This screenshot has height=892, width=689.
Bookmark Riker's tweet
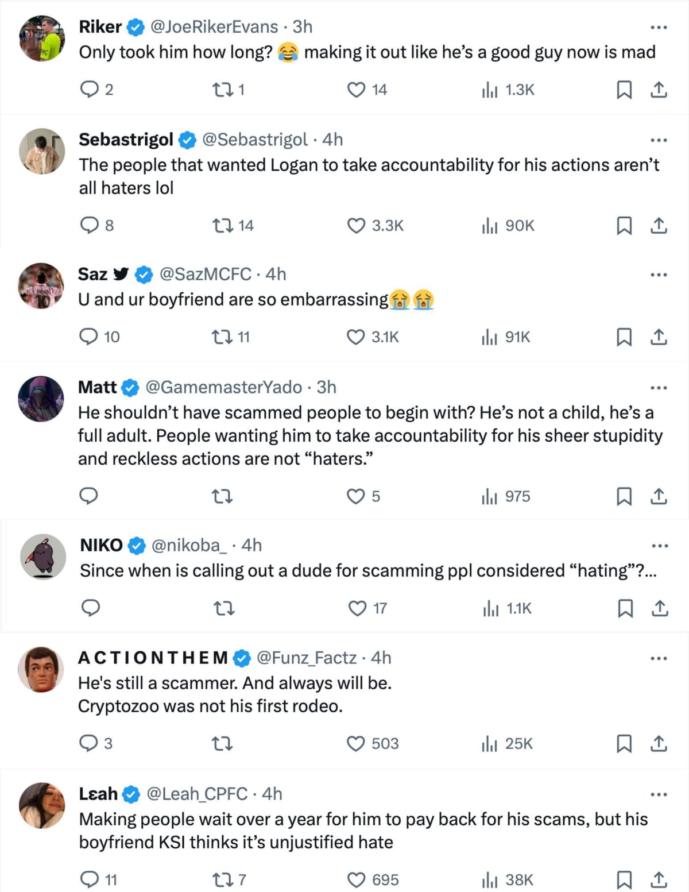(x=624, y=90)
